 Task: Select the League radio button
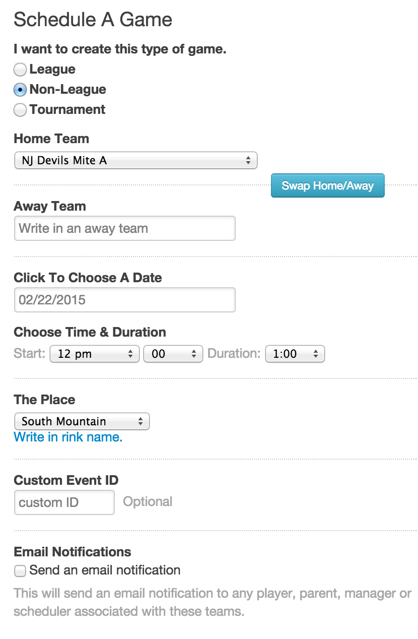click(x=20, y=70)
